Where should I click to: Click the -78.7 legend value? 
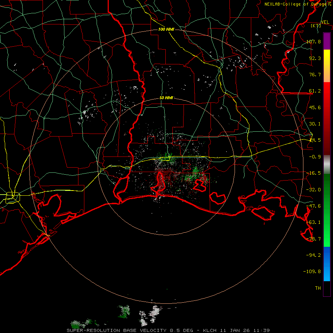coord(313,239)
